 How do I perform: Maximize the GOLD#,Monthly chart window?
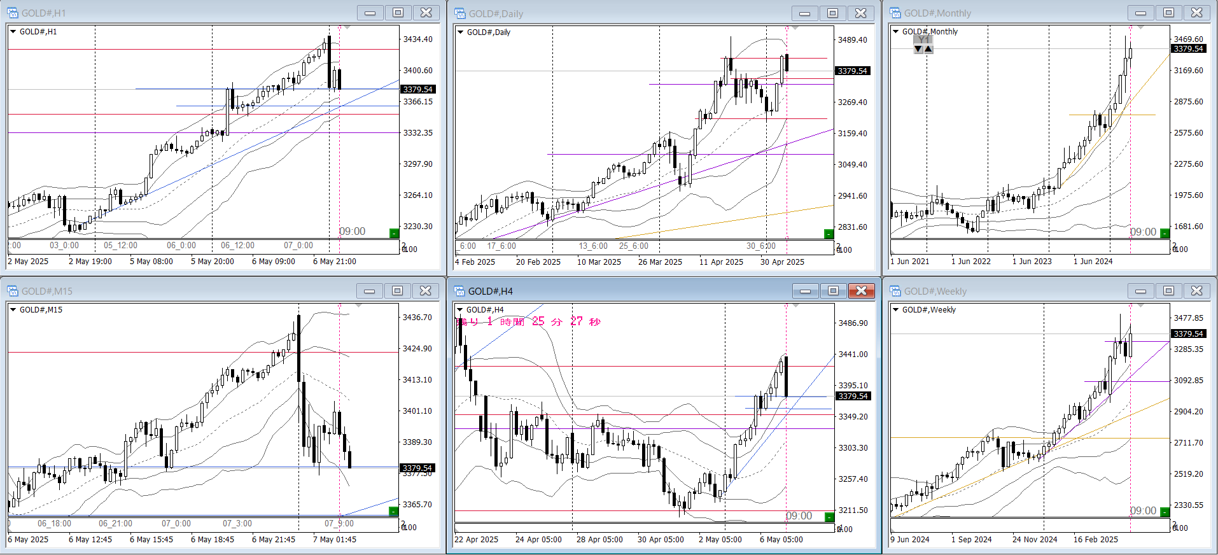pyautogui.click(x=1169, y=13)
